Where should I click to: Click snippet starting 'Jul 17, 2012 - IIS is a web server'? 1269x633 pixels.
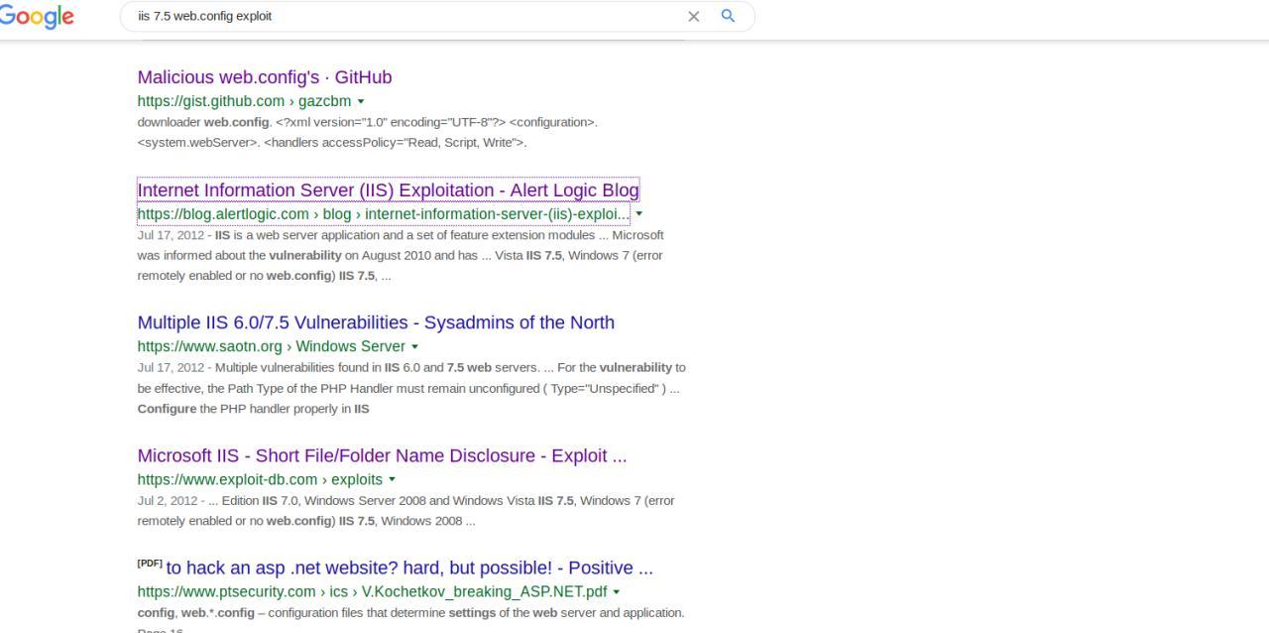point(401,255)
